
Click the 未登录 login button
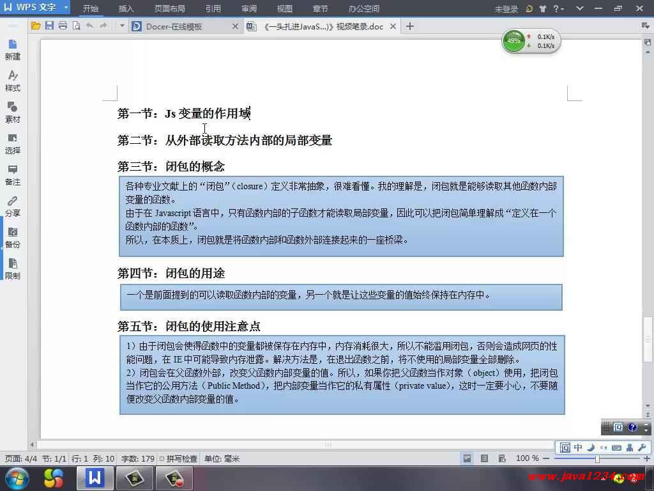506,9
